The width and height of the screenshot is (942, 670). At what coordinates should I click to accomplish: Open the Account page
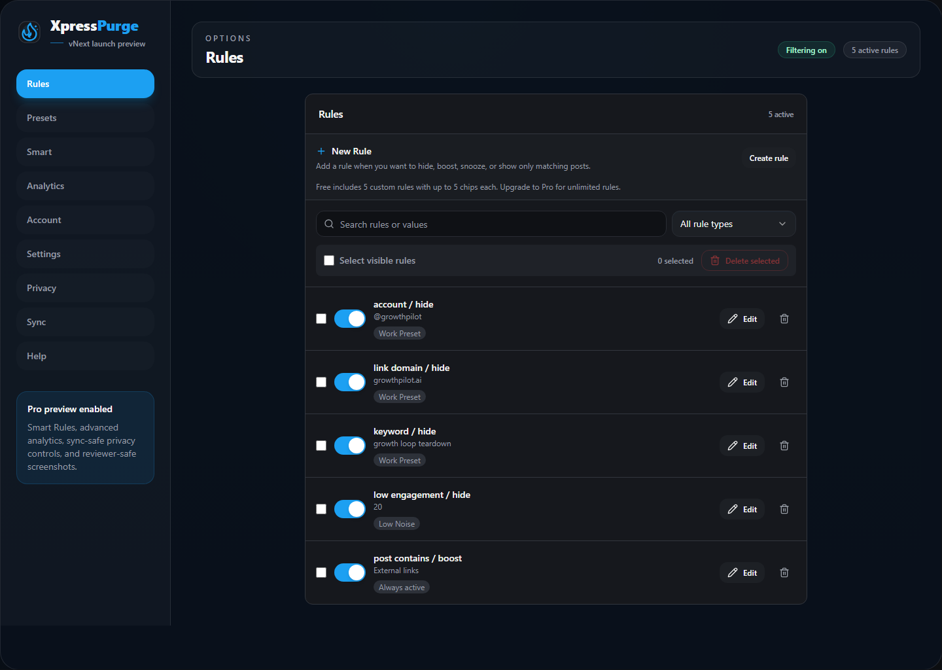85,220
